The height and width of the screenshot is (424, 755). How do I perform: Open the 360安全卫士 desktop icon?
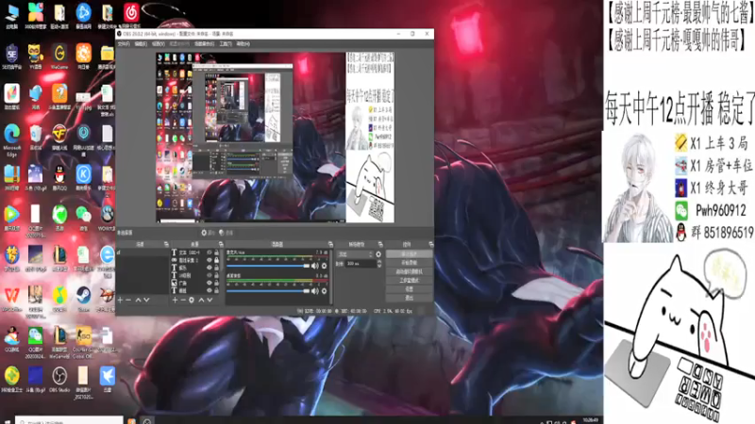pos(11,379)
